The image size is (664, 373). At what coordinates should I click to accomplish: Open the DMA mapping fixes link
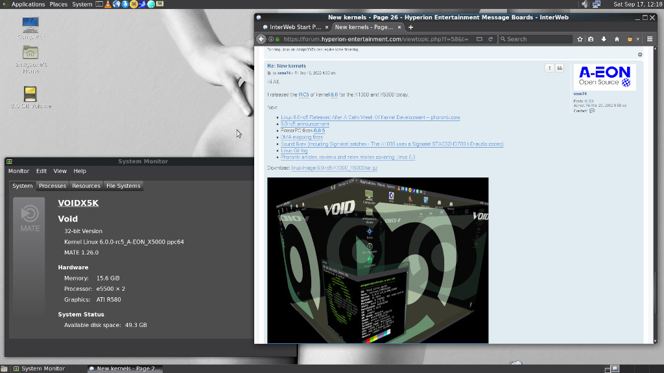click(302, 137)
